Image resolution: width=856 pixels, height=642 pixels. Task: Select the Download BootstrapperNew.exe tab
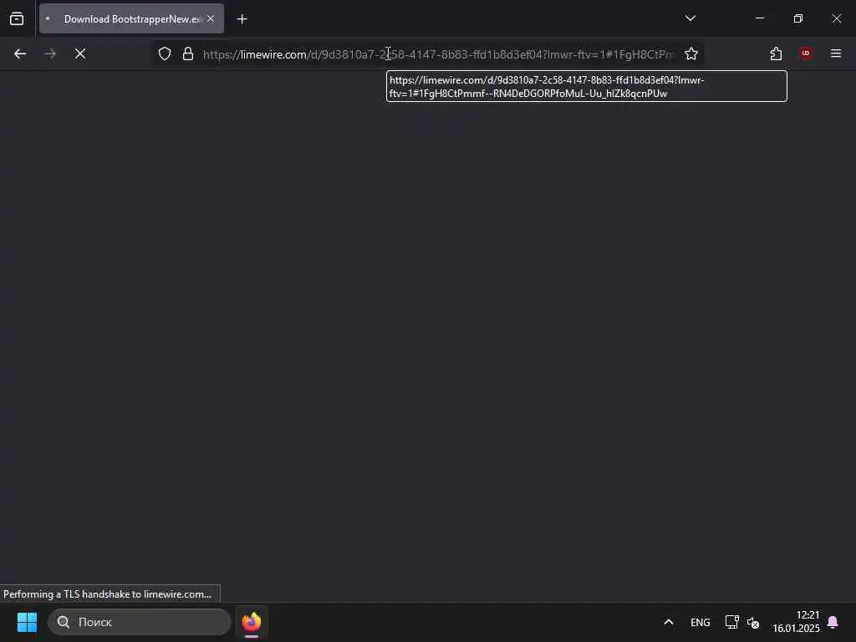131,19
